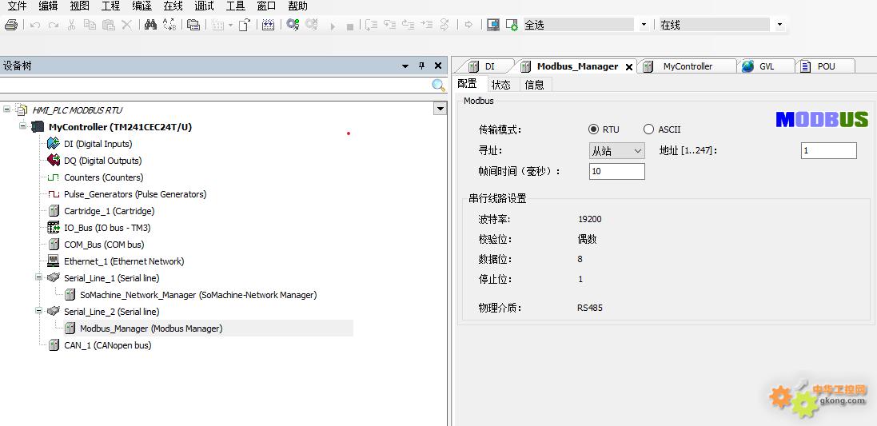Screen dimensions: 877x426
Task: Click the stacked-windows icon after Replace
Action: (x=193, y=25)
